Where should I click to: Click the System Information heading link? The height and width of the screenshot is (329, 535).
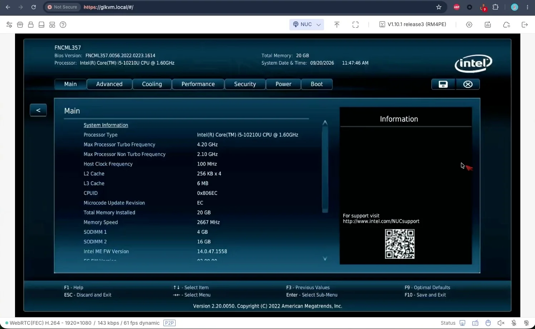point(106,125)
